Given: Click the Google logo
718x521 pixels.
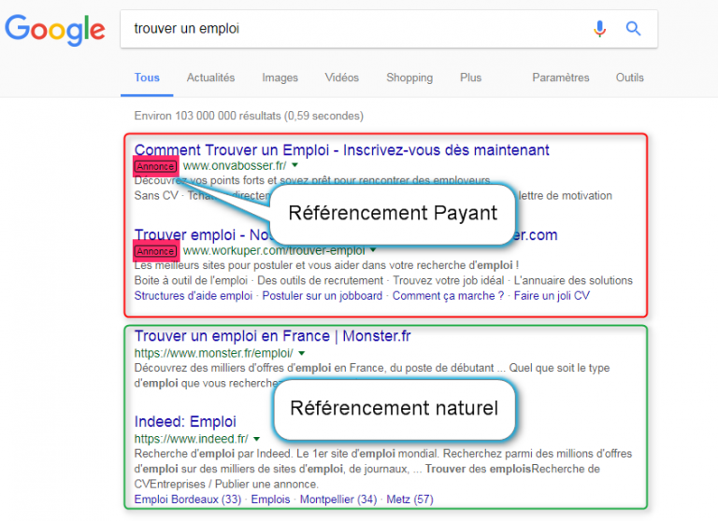Looking at the screenshot, I should [55, 29].
